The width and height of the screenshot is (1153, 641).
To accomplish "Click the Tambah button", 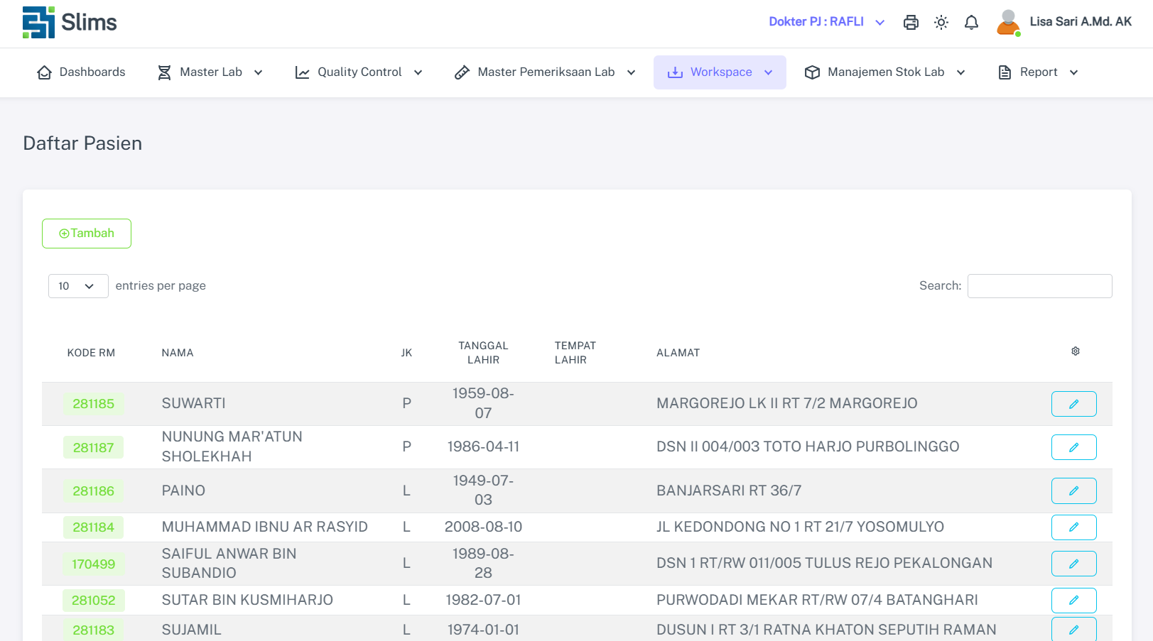I will coord(87,234).
